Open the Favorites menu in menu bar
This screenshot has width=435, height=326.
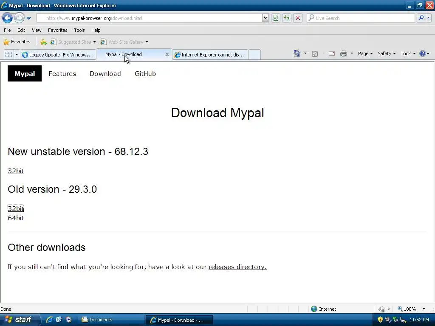coord(58,30)
